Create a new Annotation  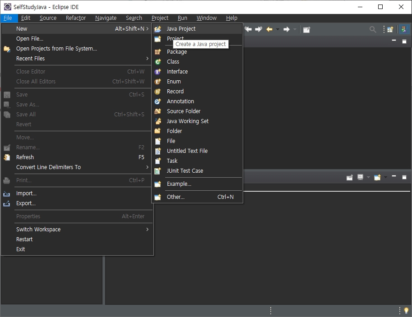click(x=197, y=101)
